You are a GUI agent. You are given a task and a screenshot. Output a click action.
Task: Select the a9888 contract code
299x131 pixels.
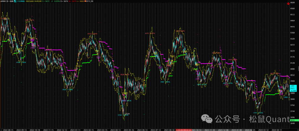click(x=4, y=1)
